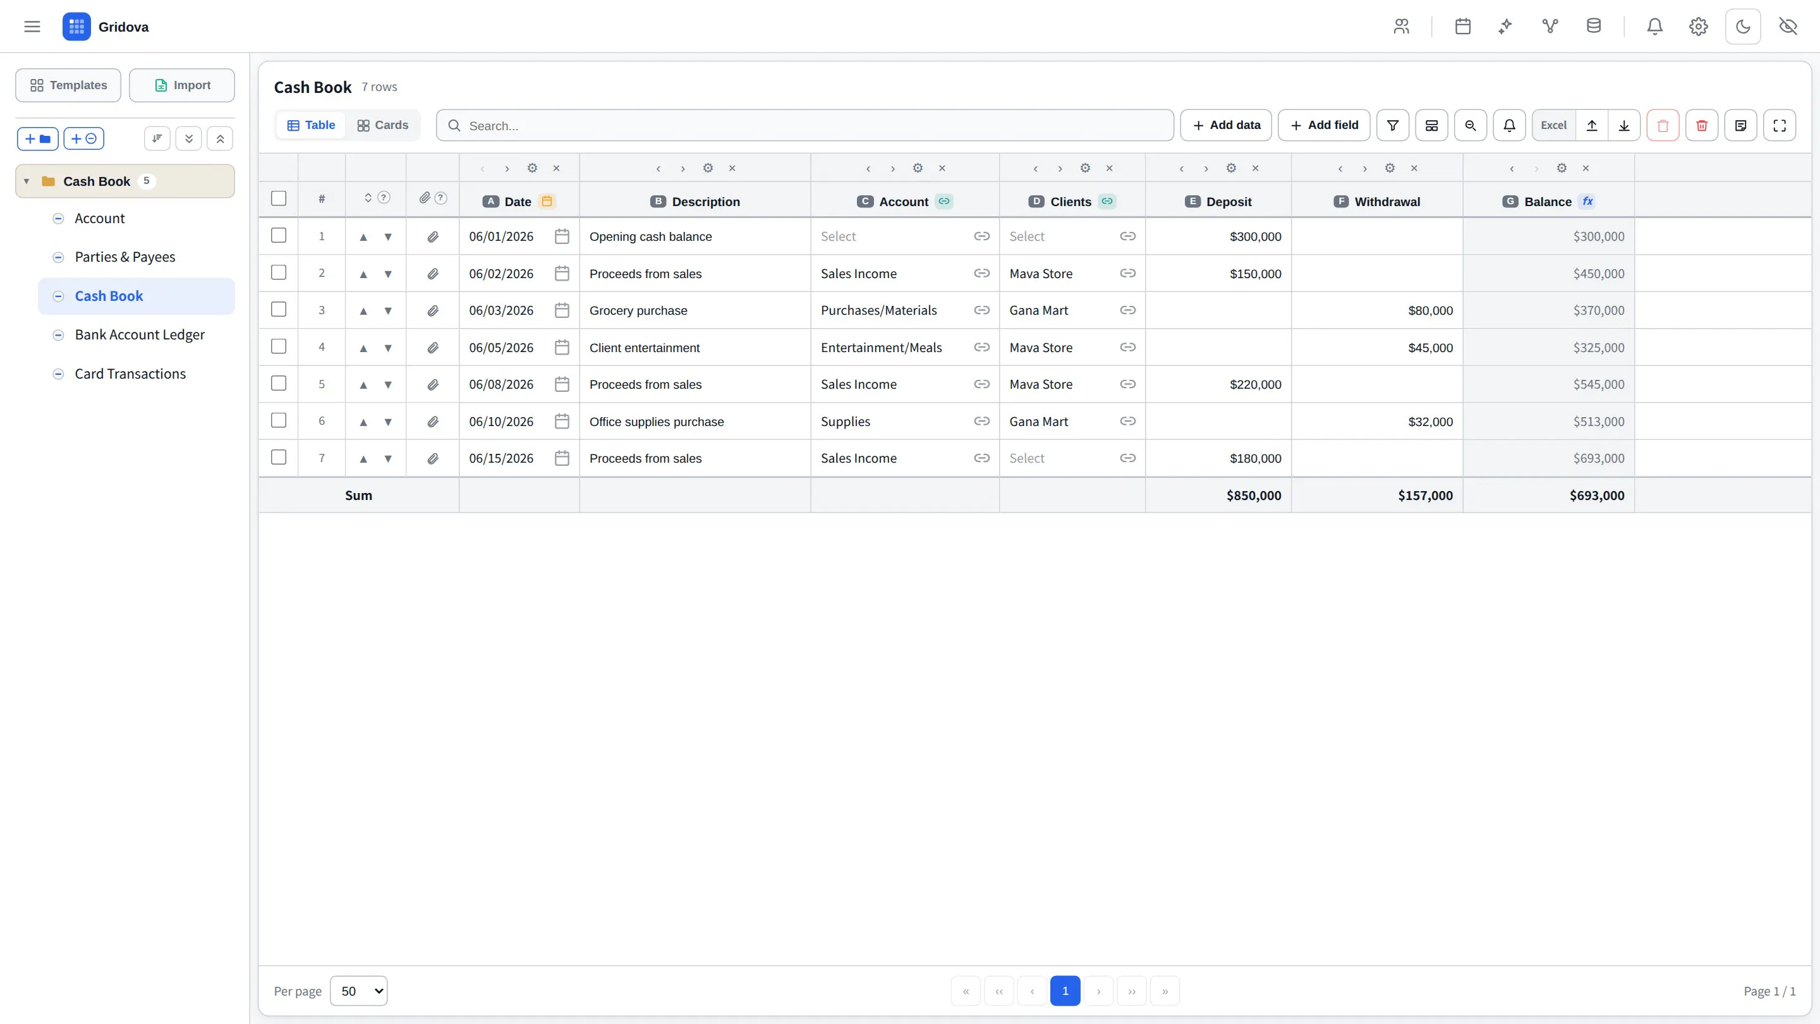Viewport: 1820px width, 1024px height.
Task: Click the $220,000 deposit cell
Action: coord(1218,384)
